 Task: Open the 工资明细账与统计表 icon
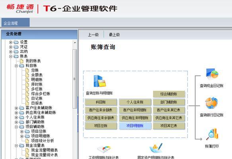(x=104, y=149)
